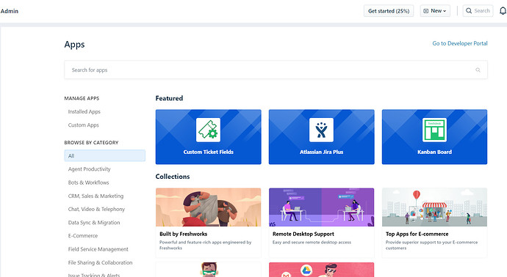Expand the New dropdown menu
This screenshot has height=277, width=507.
[x=435, y=11]
